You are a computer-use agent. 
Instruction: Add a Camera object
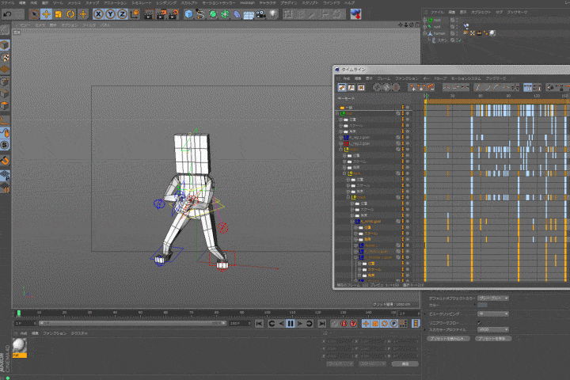pos(260,14)
